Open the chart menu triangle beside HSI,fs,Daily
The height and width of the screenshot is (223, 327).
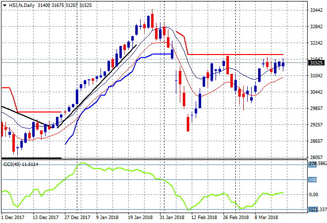tap(4, 5)
